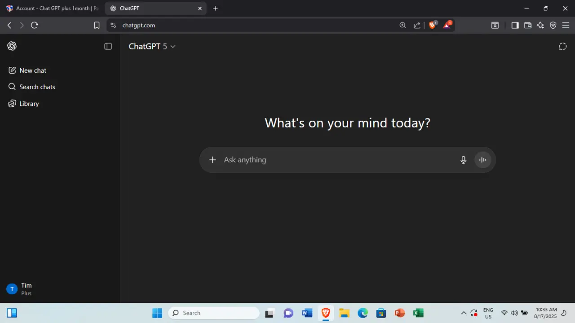Click the Wi-Fi network tray icon

tap(504, 313)
